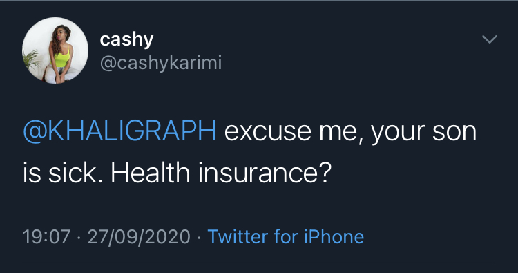The height and width of the screenshot is (273, 518).
Task: Click the word "excuse" in the tweet
Action: 267,131
